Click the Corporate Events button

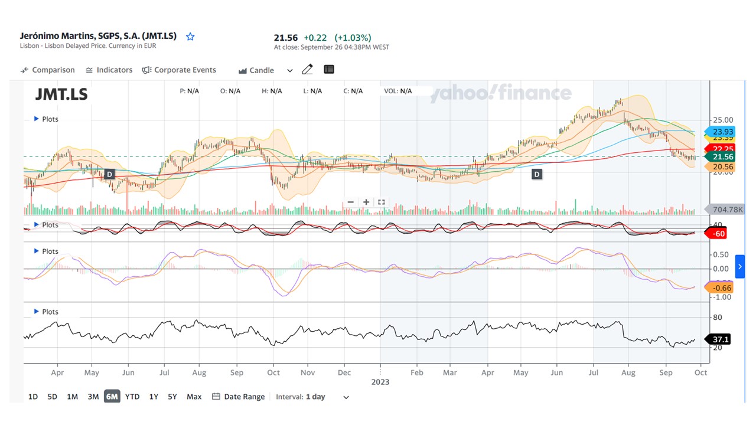click(179, 70)
